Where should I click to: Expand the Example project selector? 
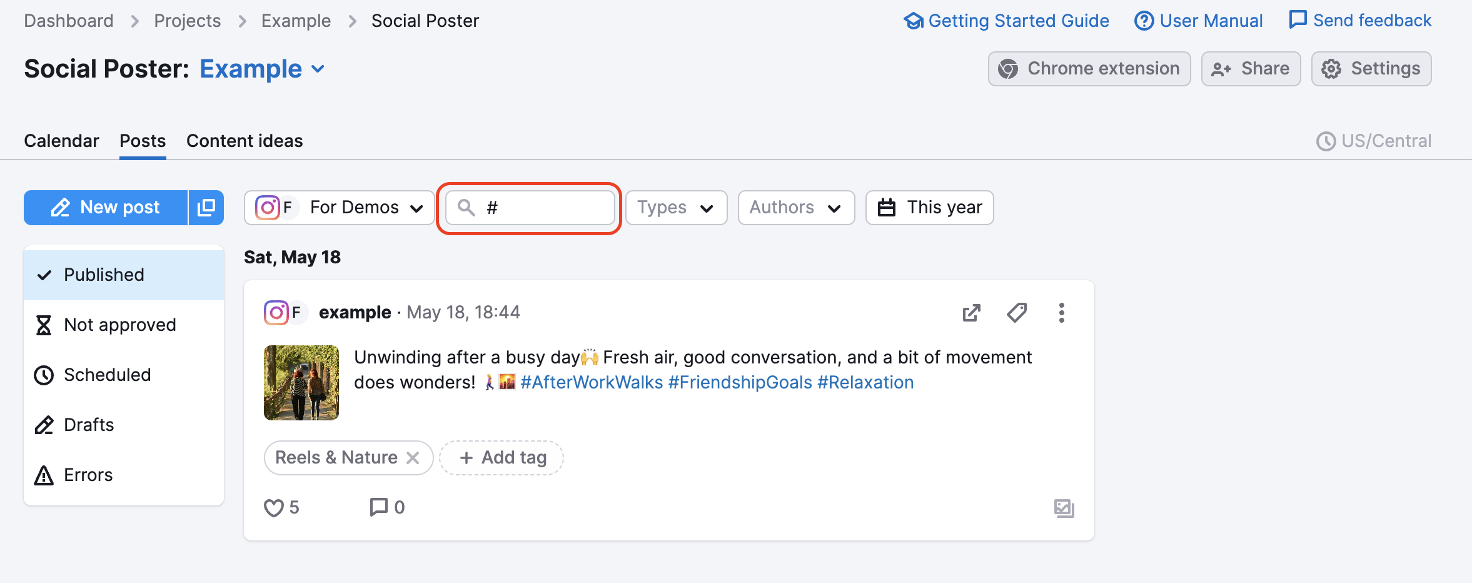point(261,69)
